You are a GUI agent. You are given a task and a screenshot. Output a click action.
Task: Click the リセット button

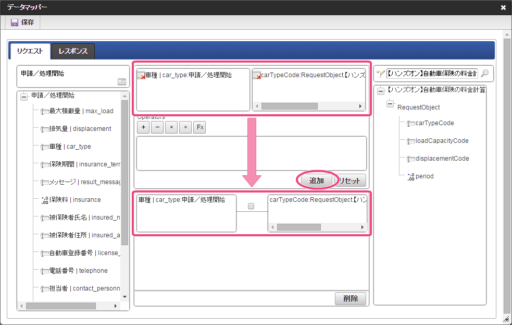point(349,180)
